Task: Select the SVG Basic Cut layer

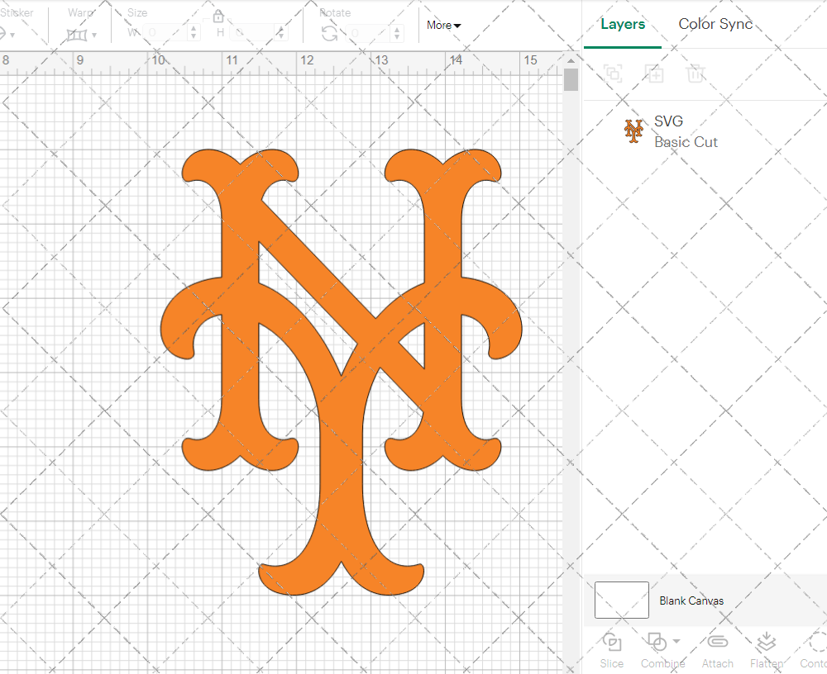Action: [705, 131]
